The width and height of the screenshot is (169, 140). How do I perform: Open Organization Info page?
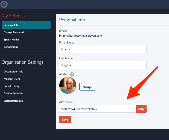pyautogui.click(x=14, y=72)
